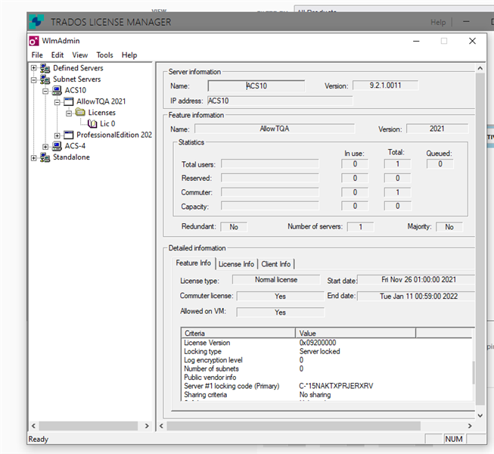Expand the Standalone tree node
This screenshot has width=494, height=454.
pyautogui.click(x=34, y=158)
